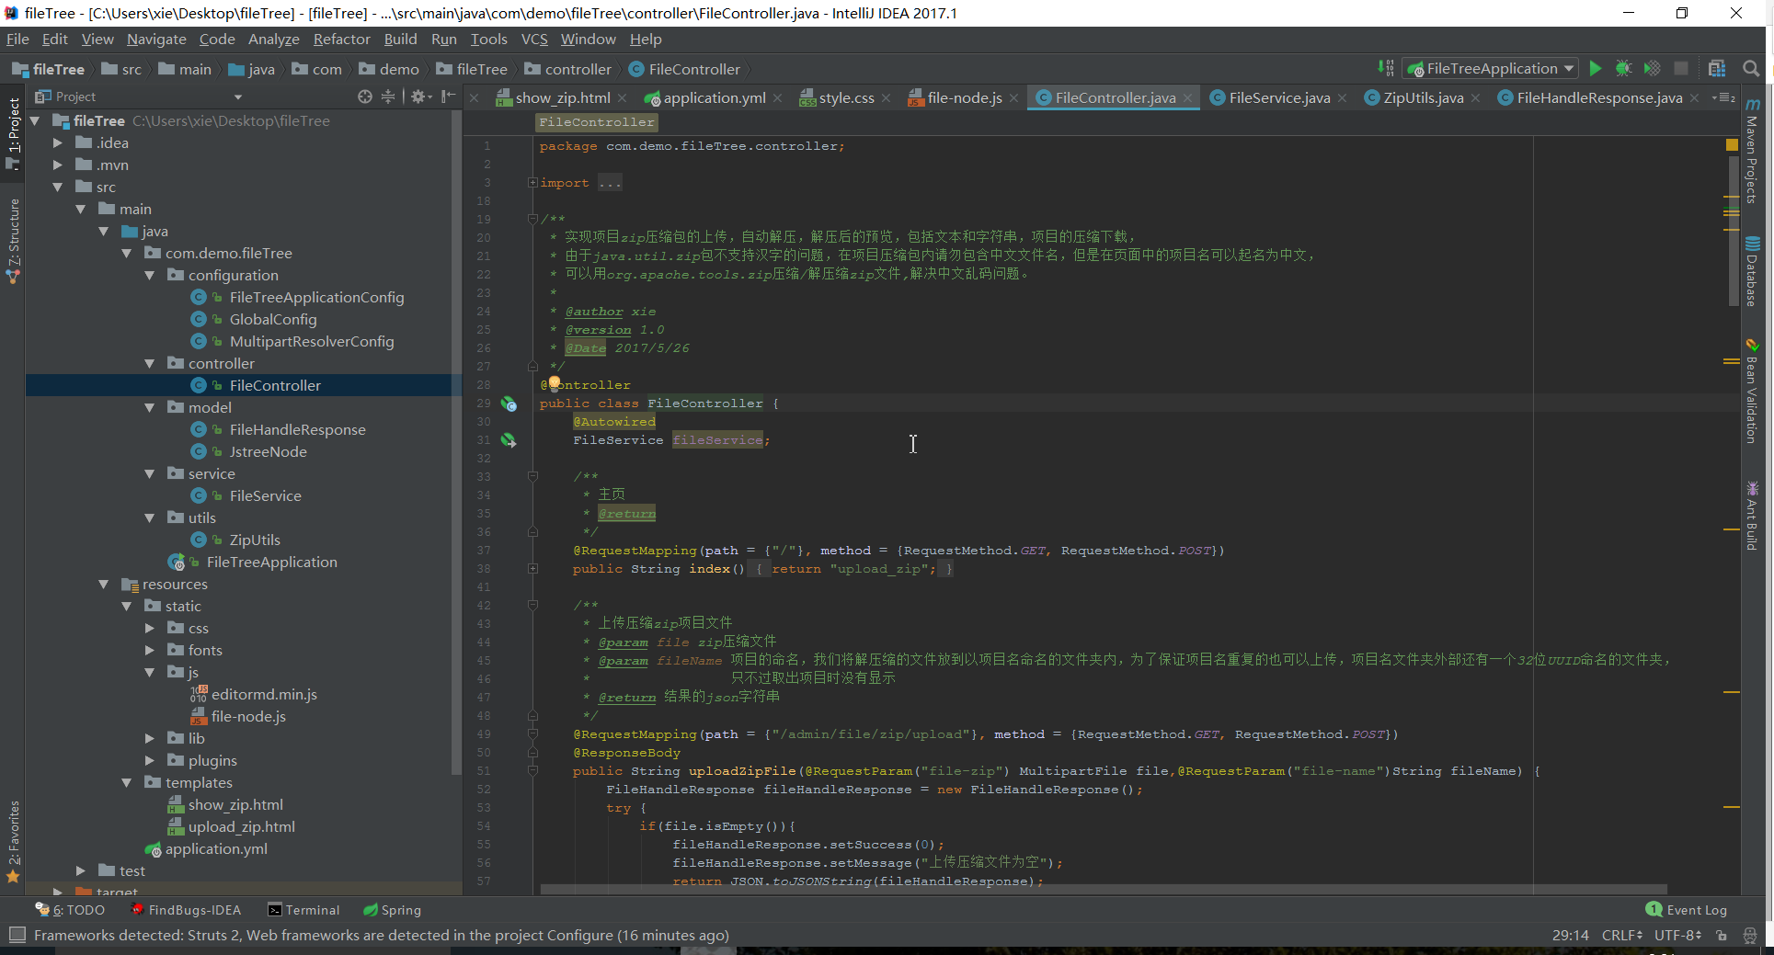Run with coverage icon in toolbar
Image resolution: width=1774 pixels, height=955 pixels.
1653,69
